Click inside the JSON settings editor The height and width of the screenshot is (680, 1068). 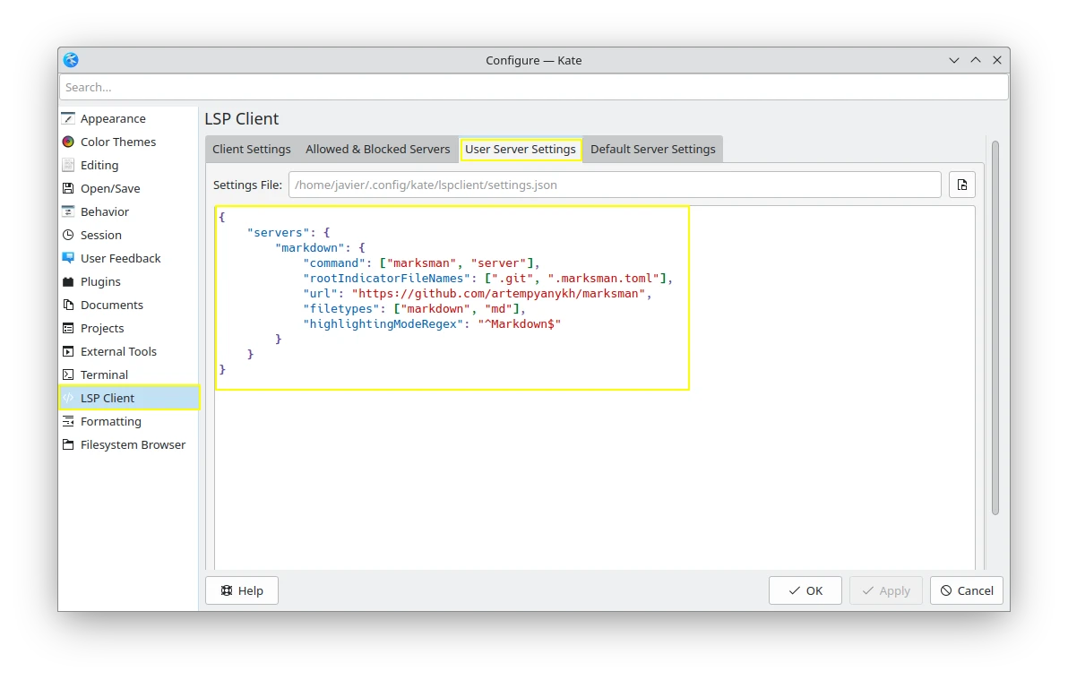point(595,466)
